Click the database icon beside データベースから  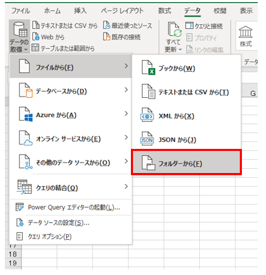click(25, 91)
